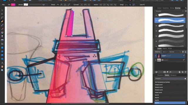Open layer blend options gear
Viewport: 188px width, 105px height.
pyautogui.click(x=183, y=52)
